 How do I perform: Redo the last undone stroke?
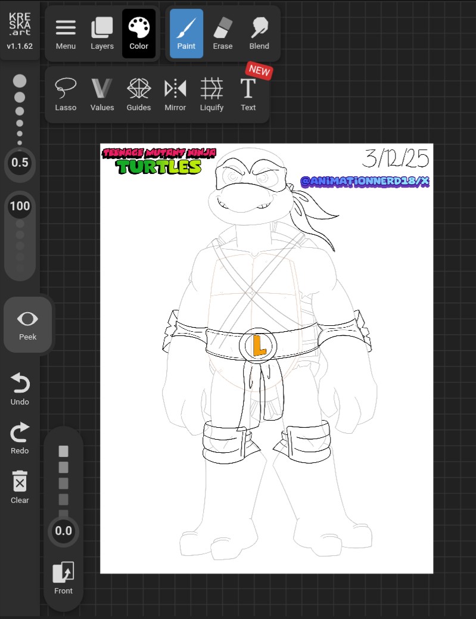click(20, 438)
